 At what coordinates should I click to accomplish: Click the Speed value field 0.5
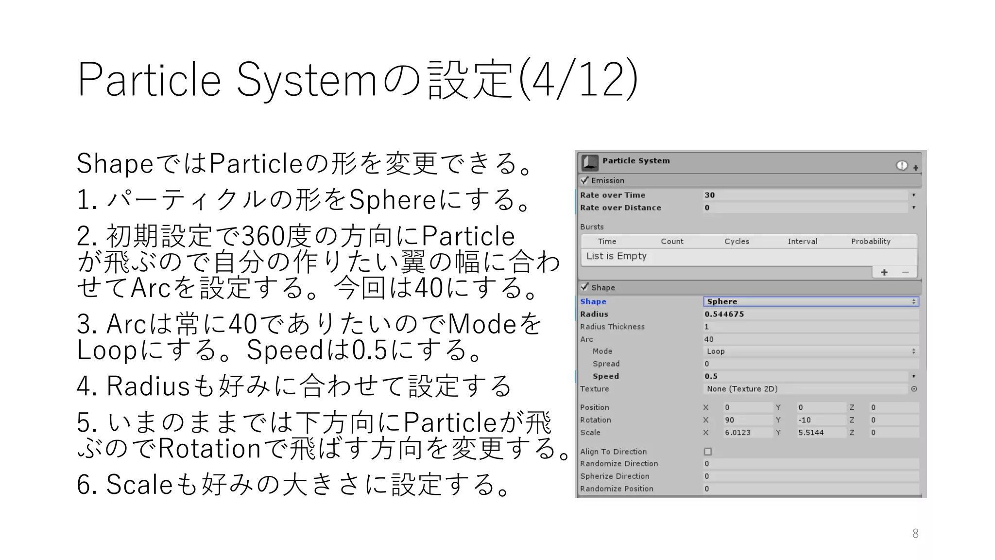click(806, 376)
